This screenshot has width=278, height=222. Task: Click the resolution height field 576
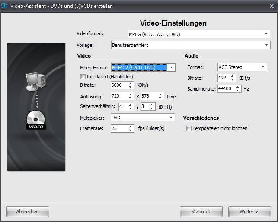[x=148, y=96]
